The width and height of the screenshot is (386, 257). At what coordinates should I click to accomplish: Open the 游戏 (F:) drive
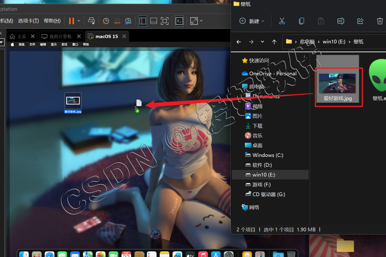[258, 185]
